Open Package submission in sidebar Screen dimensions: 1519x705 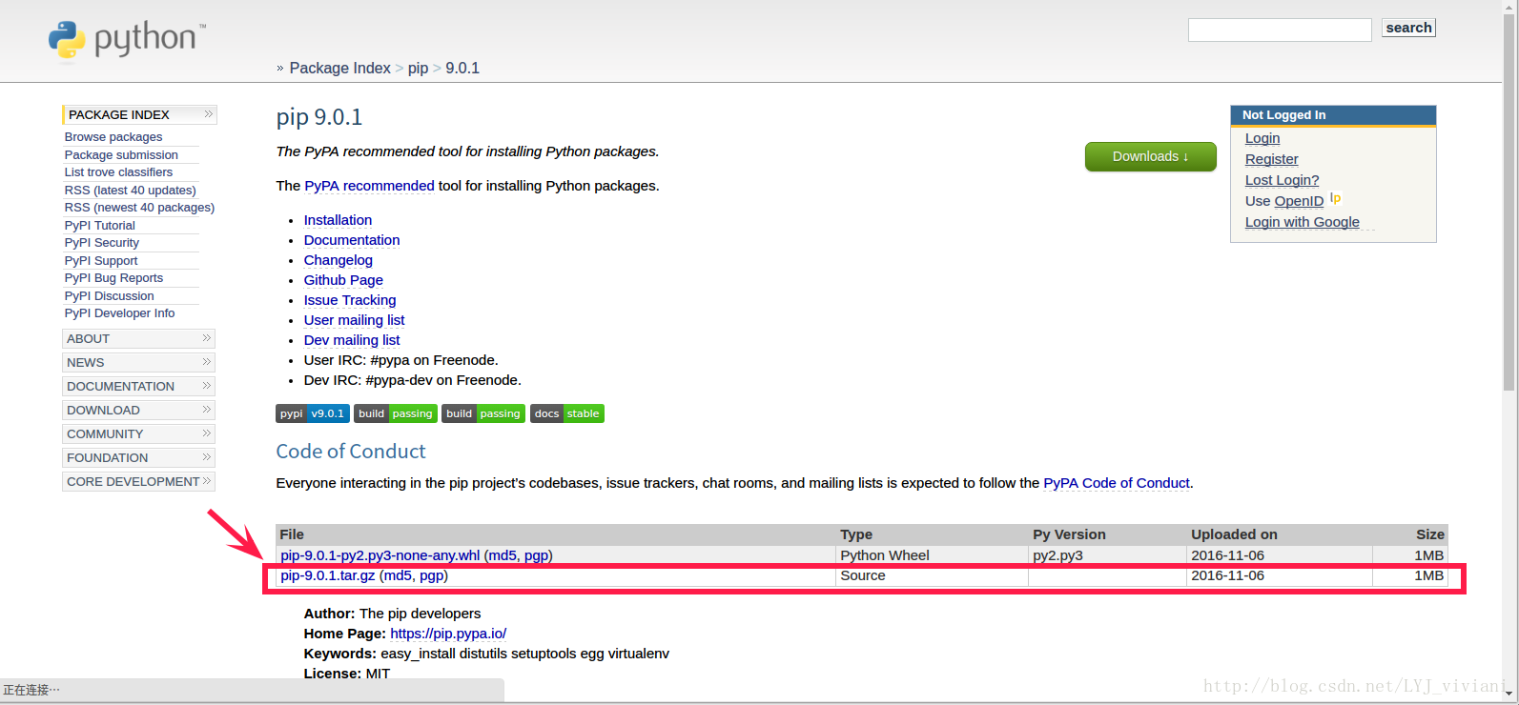pyautogui.click(x=121, y=155)
